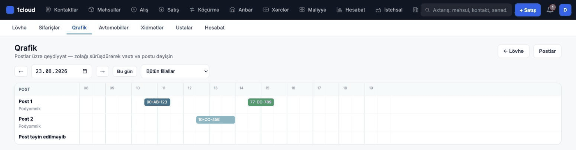Image resolution: width=576 pixels, height=150 pixels.
Task: Open the Köçürmə section
Action: click(204, 9)
